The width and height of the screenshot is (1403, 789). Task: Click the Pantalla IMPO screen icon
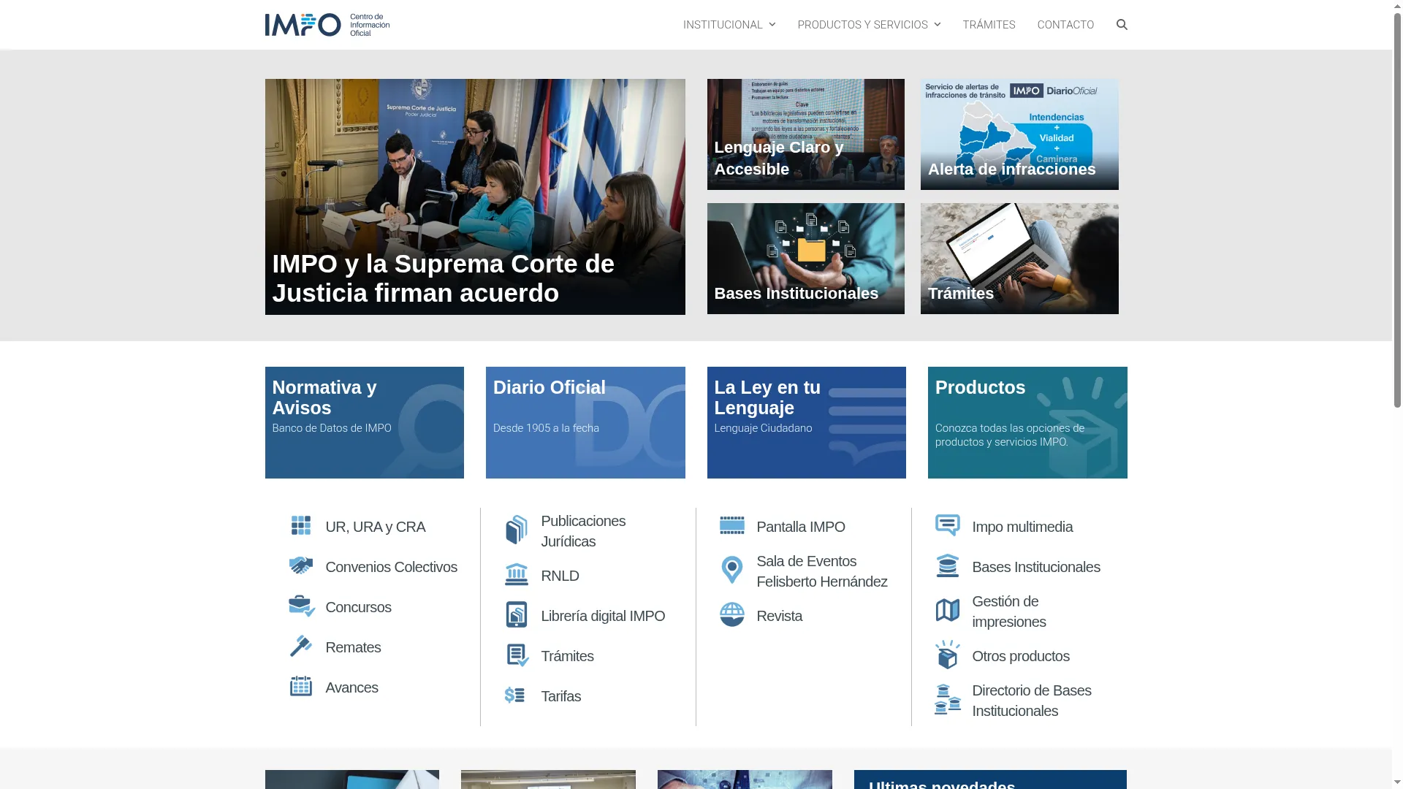(732, 525)
